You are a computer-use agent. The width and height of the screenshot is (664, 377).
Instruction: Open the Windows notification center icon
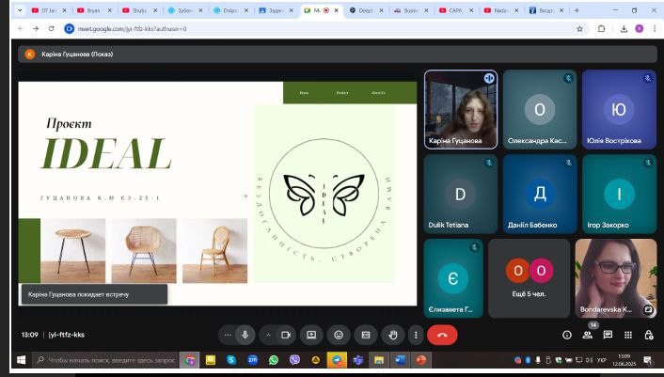(x=647, y=360)
